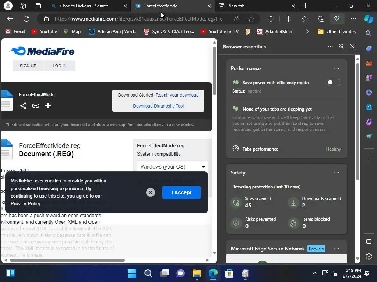Close the New tab tab
The width and height of the screenshot is (377, 282).
293,6
